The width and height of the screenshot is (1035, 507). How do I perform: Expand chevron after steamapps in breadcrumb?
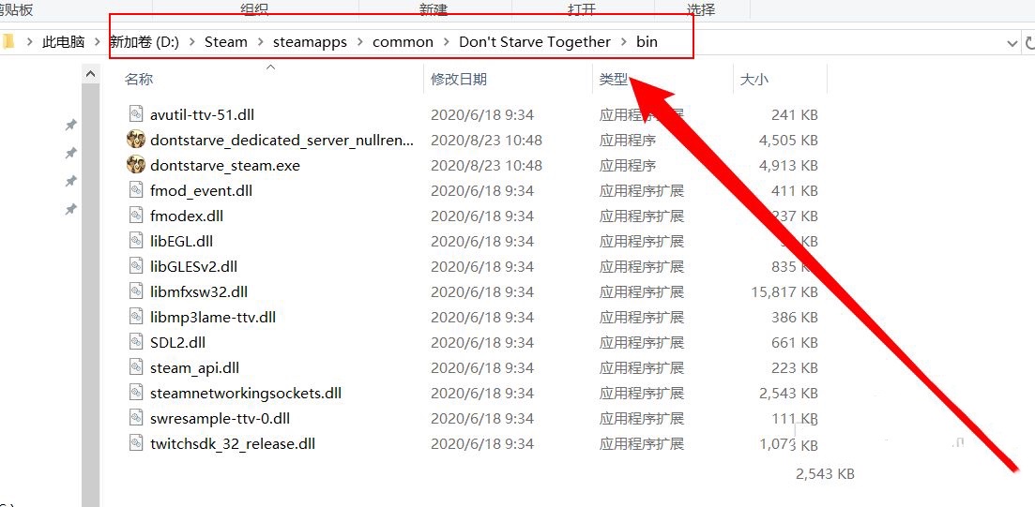pyautogui.click(x=359, y=42)
